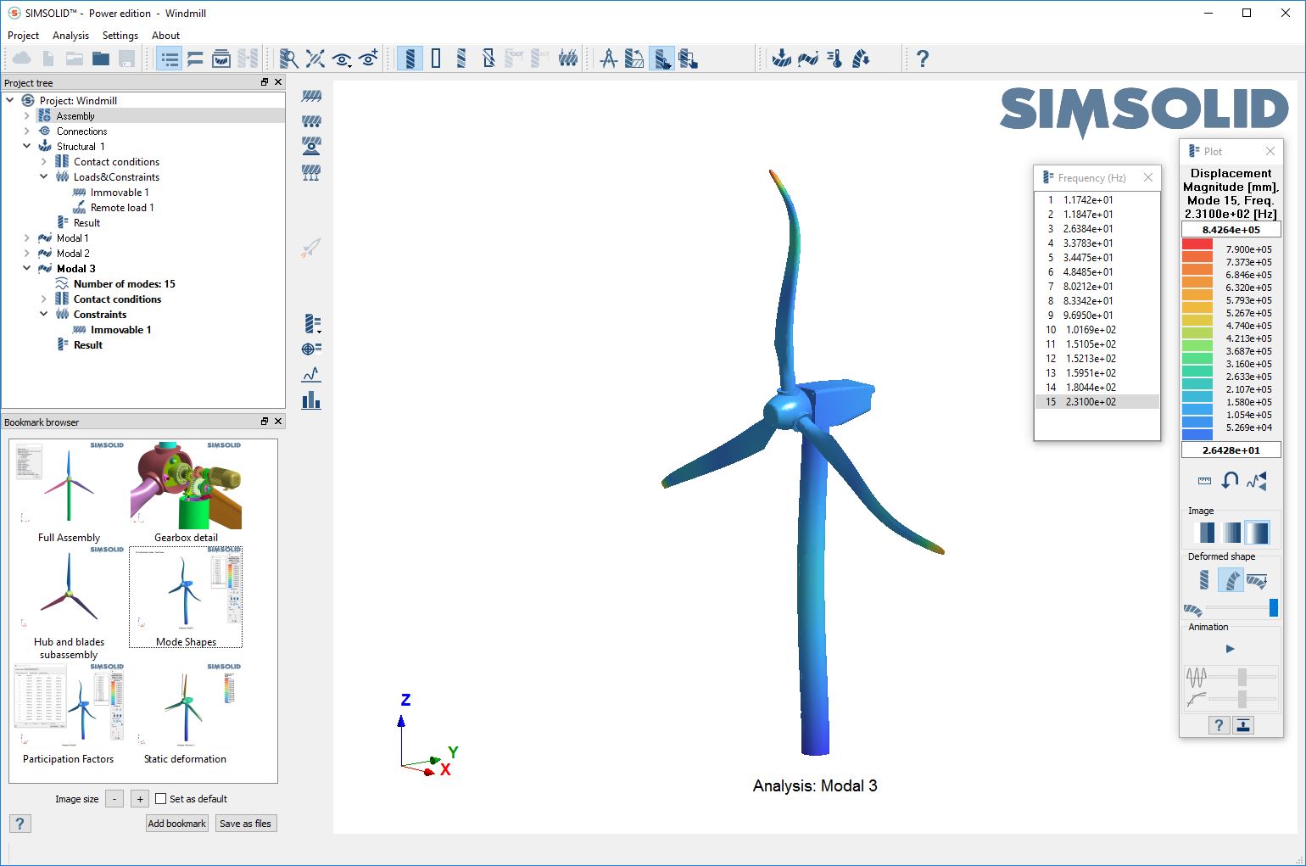The image size is (1306, 866).
Task: Open the Settings menu
Action: [x=120, y=36]
